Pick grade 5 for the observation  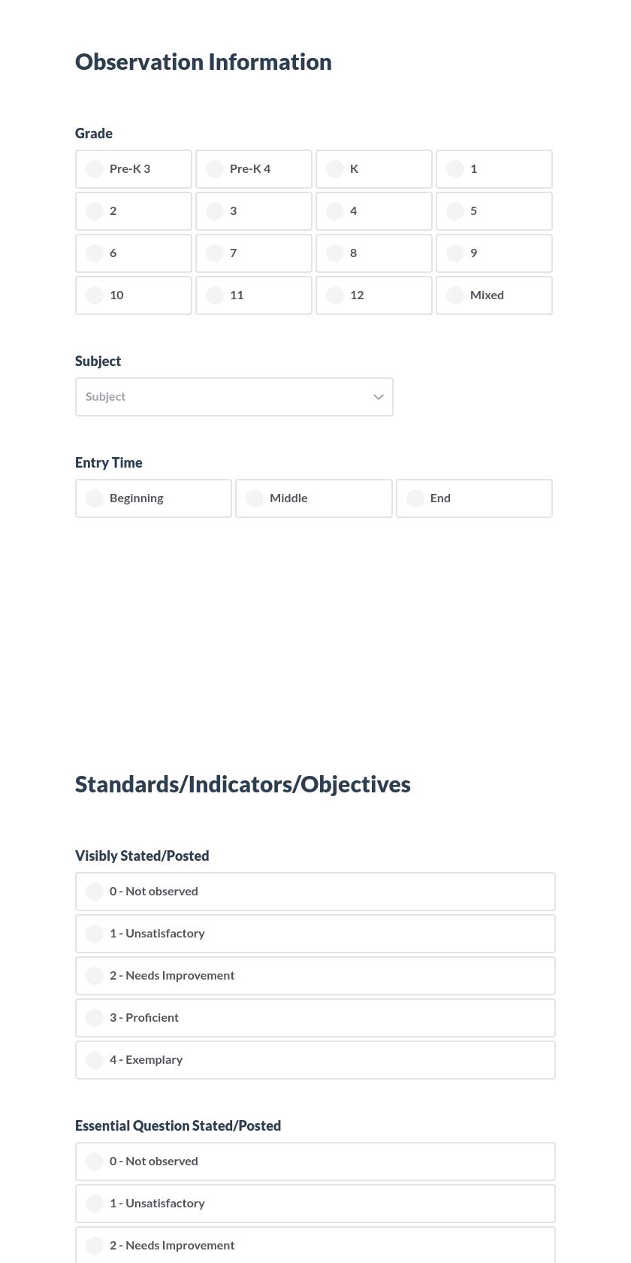pyautogui.click(x=494, y=210)
